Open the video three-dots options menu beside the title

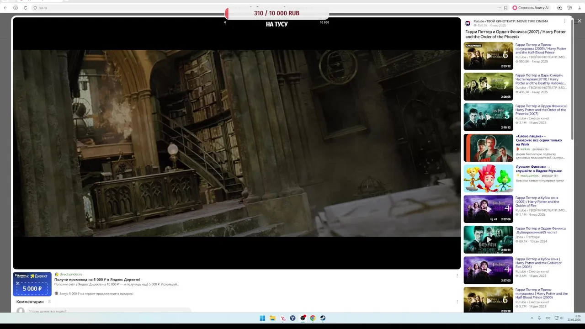(564, 21)
